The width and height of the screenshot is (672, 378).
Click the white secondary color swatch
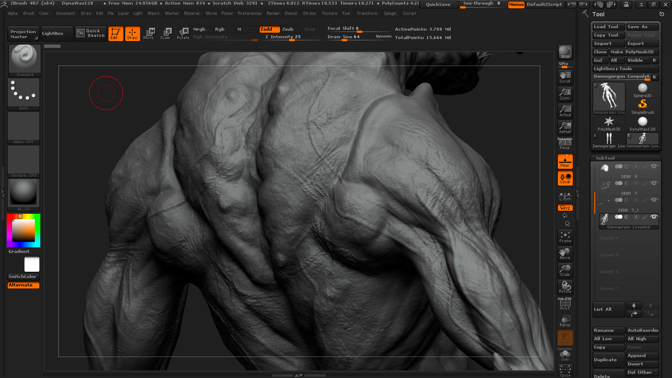[x=32, y=265]
